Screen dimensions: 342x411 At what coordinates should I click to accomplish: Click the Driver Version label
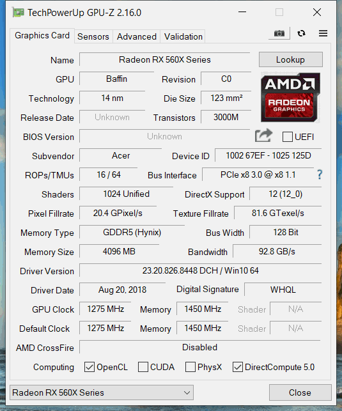[47, 271]
